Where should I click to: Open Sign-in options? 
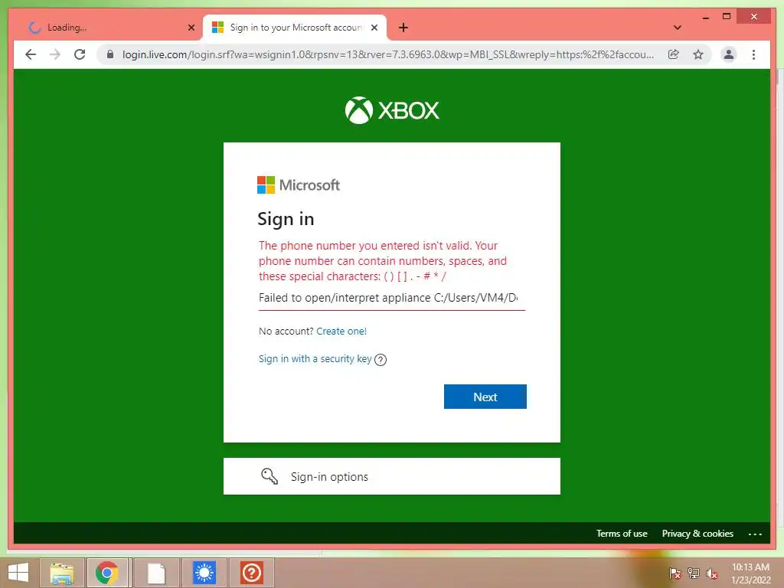pos(391,476)
